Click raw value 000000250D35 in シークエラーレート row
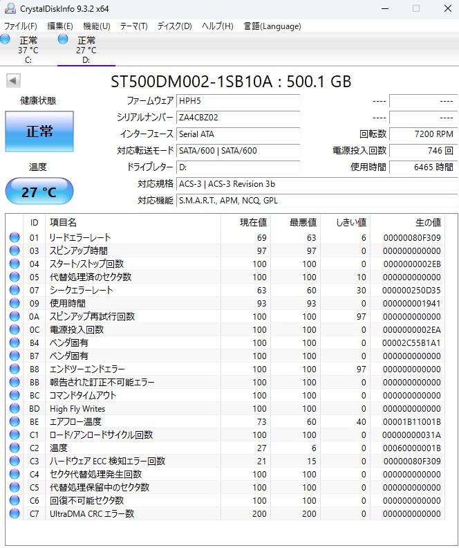The height and width of the screenshot is (548, 459). (x=411, y=291)
